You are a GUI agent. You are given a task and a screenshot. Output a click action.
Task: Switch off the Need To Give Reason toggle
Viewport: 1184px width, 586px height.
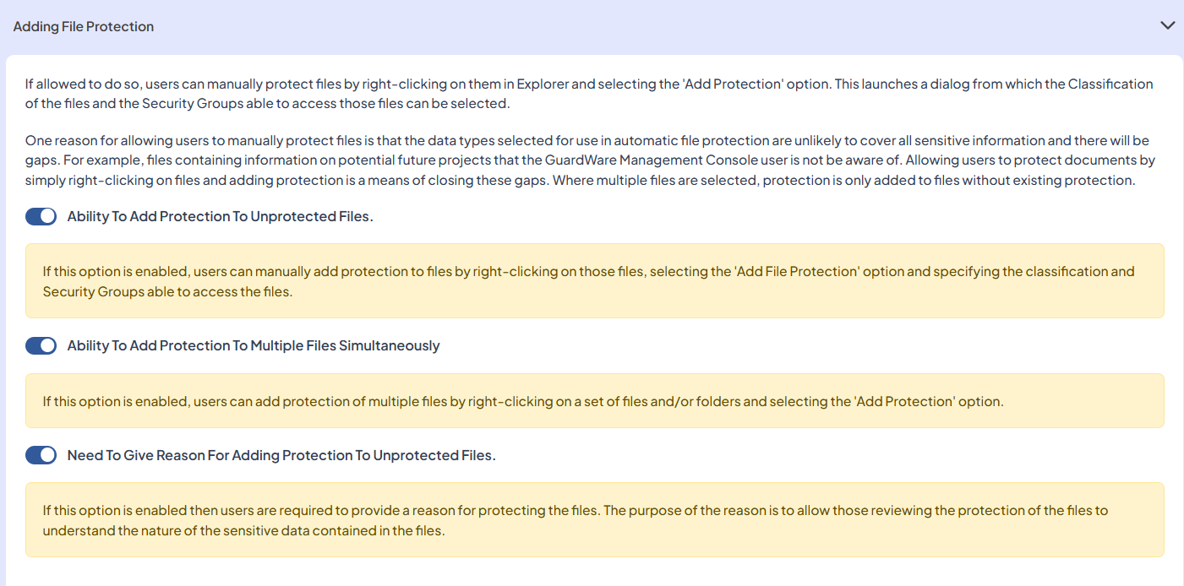click(x=41, y=455)
